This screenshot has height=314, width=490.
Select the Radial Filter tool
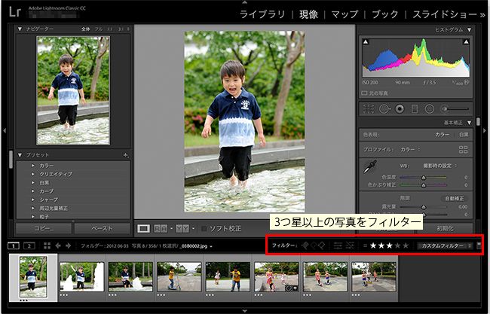428,108
